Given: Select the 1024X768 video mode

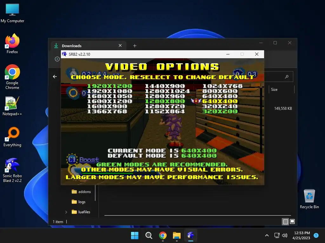Looking at the screenshot, I should tap(222, 86).
